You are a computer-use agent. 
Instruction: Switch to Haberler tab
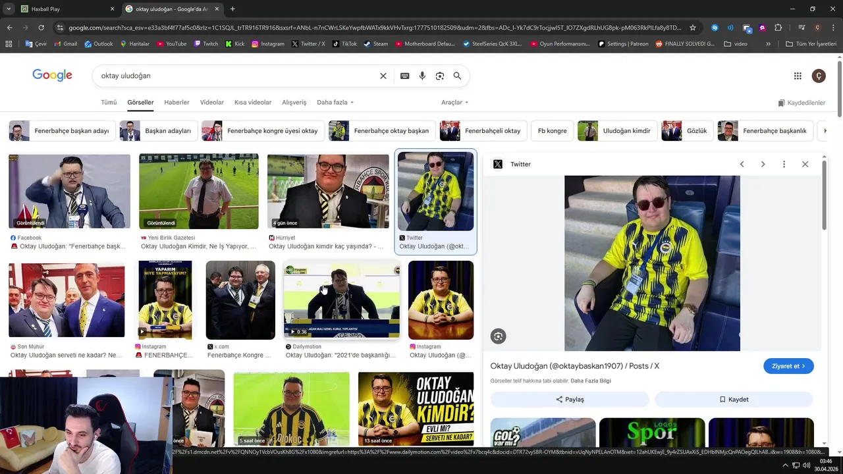(x=177, y=102)
